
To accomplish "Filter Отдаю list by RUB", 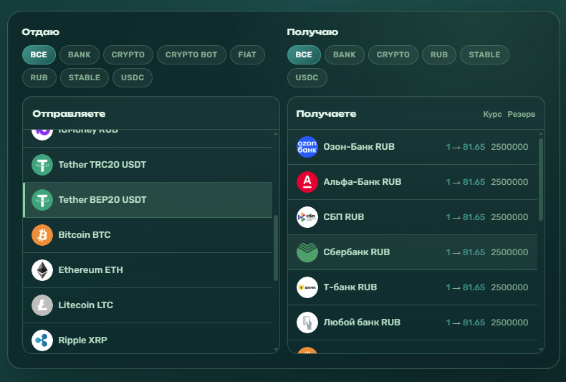I will (x=39, y=77).
